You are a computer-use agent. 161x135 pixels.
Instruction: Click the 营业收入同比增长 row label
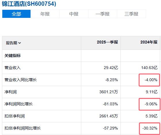pyautogui.click(x=20, y=80)
